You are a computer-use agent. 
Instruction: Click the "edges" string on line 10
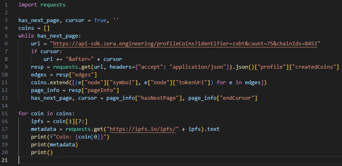pos(83,75)
